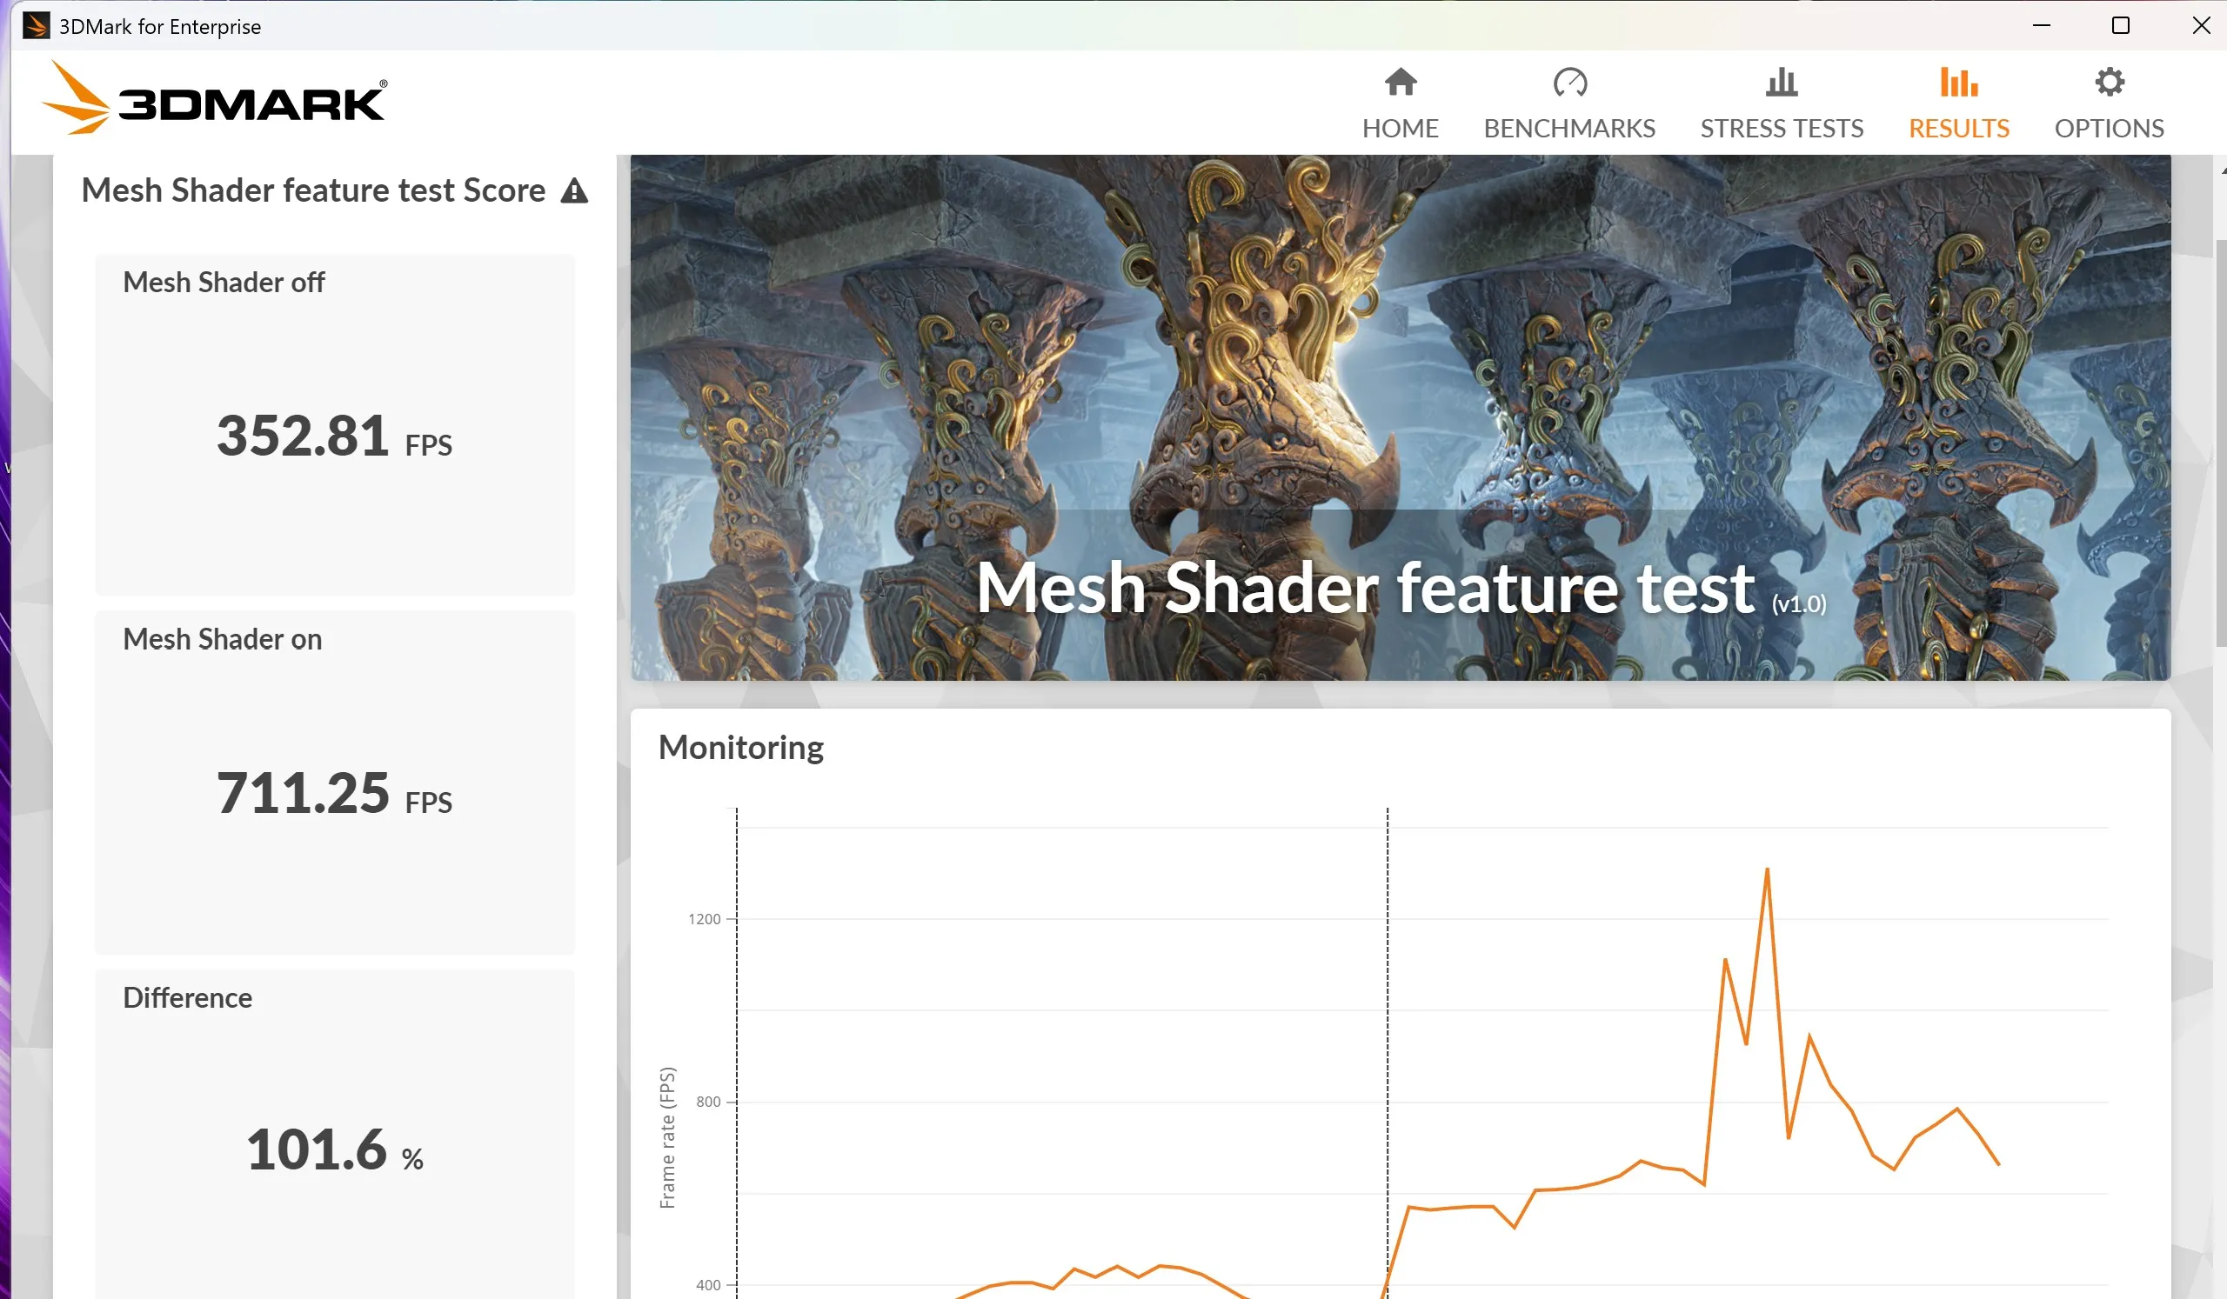Viewport: 2227px width, 1299px height.
Task: Click the Options gear icon
Action: click(x=2109, y=82)
